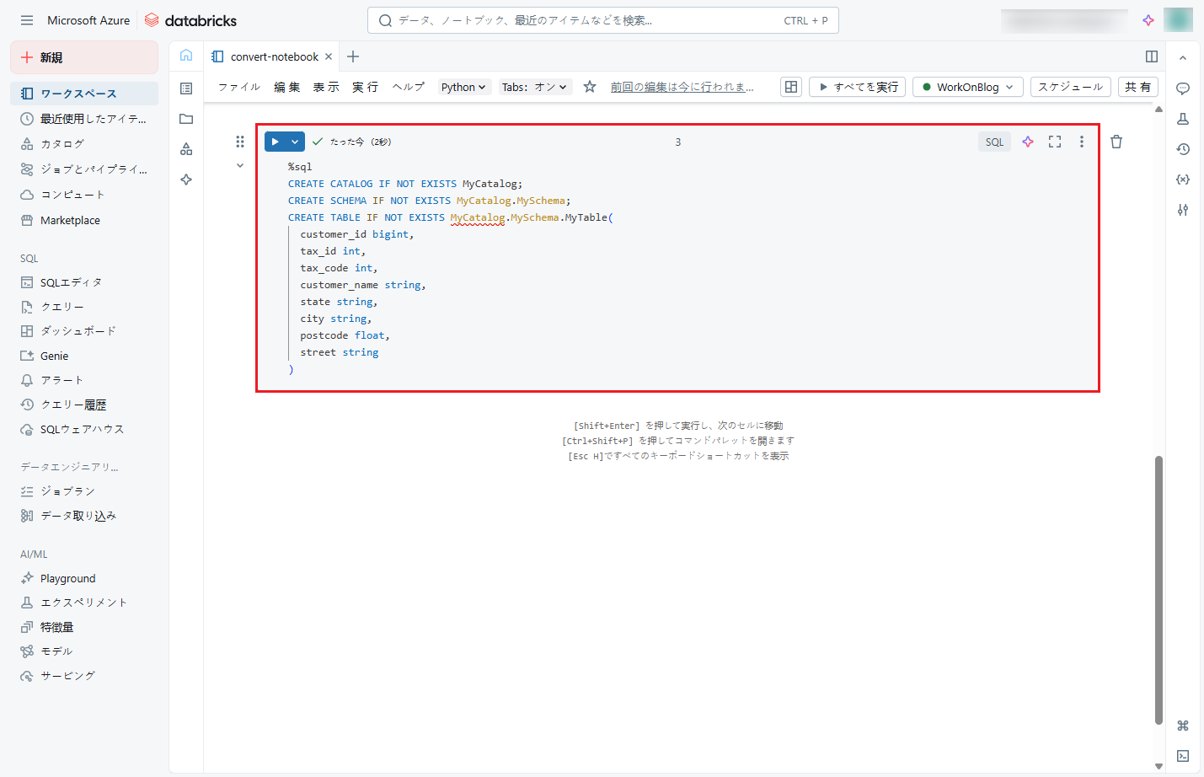Collapse the cell with the chevron

click(240, 165)
